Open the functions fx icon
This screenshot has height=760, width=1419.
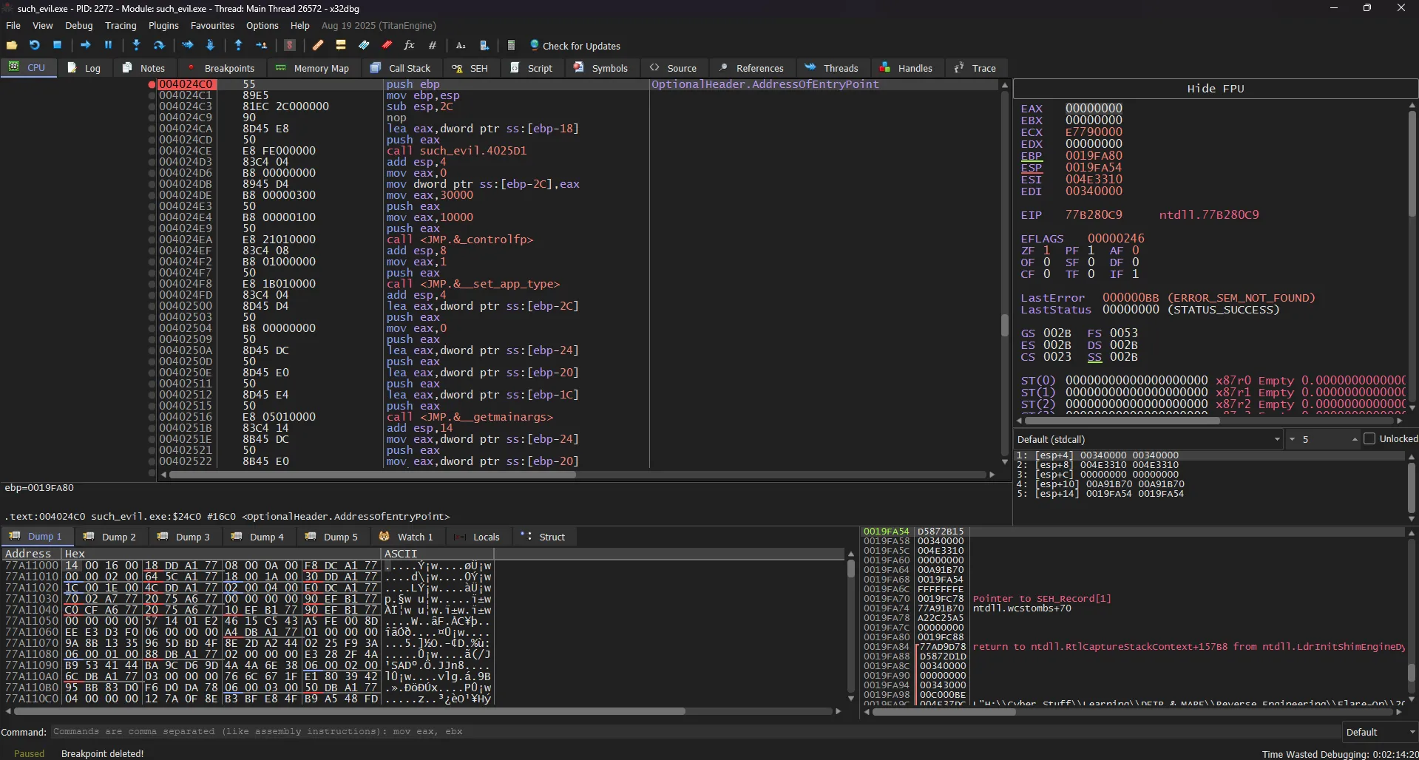pyautogui.click(x=409, y=45)
